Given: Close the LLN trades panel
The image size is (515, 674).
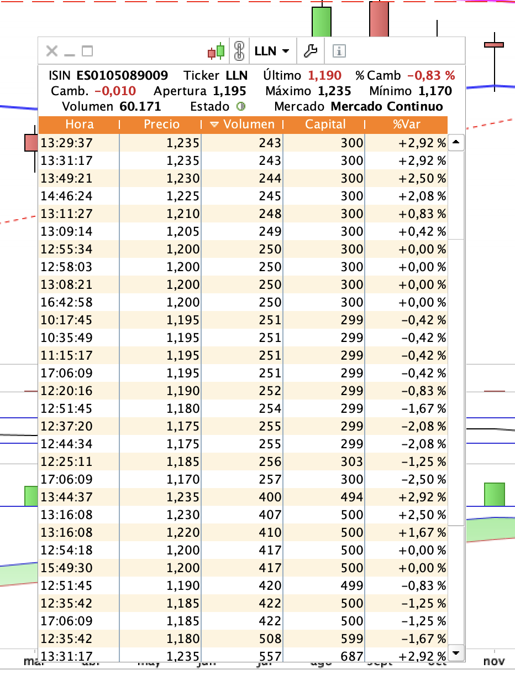Looking at the screenshot, I should pos(51,51).
